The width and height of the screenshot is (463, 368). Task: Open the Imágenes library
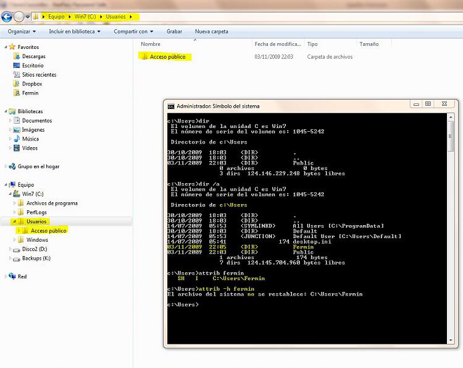pyautogui.click(x=33, y=129)
